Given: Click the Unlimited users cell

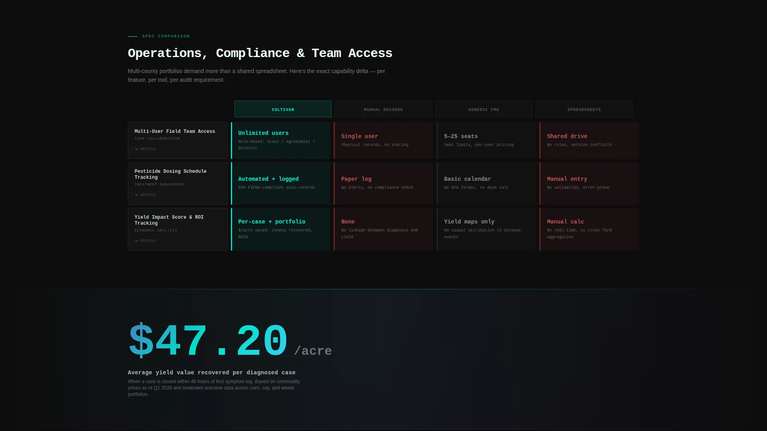Looking at the screenshot, I should coord(281,140).
